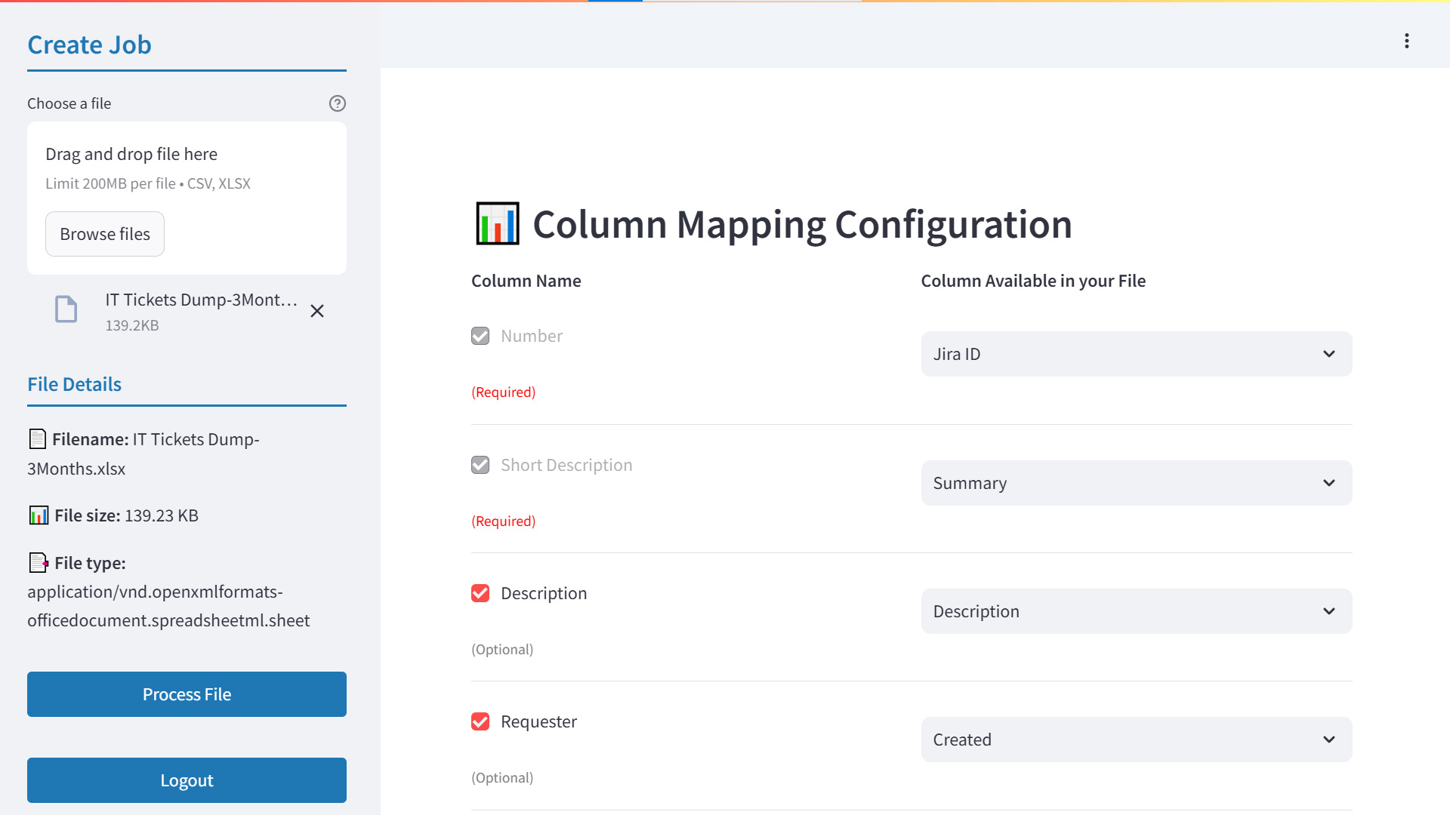Expand the Summary column dropdown
This screenshot has width=1450, height=815.
click(x=1136, y=483)
